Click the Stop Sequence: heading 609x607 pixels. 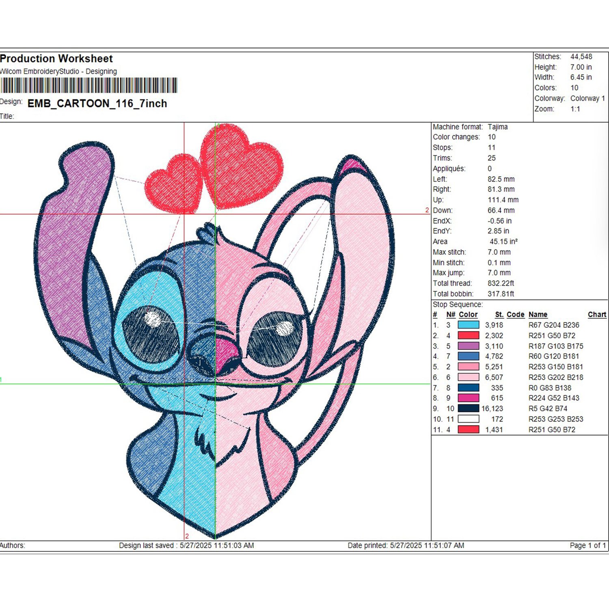click(458, 305)
